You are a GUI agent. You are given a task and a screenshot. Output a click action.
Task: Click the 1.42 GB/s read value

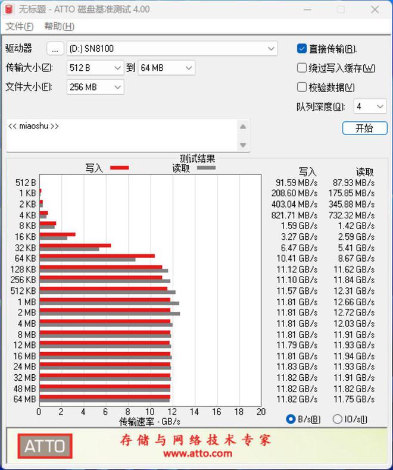(357, 225)
